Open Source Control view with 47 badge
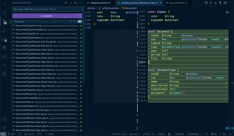The height and width of the screenshot is (136, 234). click(4, 22)
